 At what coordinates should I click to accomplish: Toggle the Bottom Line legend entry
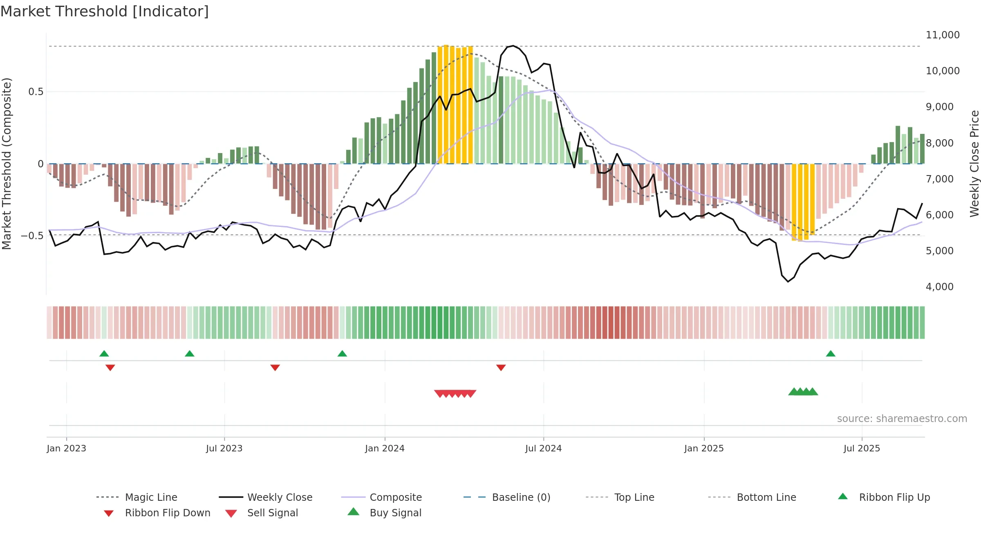[752, 497]
